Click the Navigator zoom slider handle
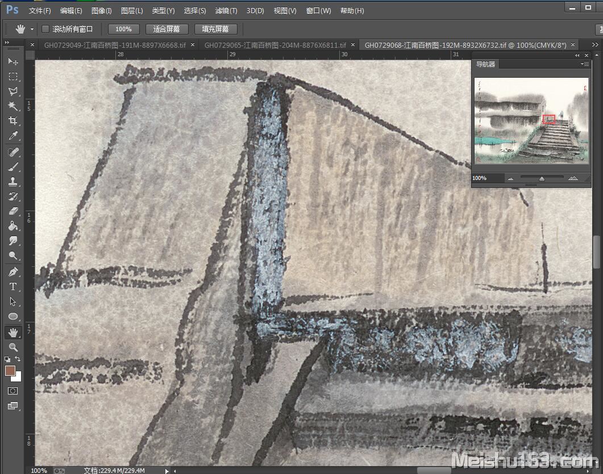The image size is (603, 474). point(542,179)
